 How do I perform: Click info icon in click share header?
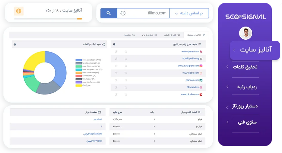[15, 44]
